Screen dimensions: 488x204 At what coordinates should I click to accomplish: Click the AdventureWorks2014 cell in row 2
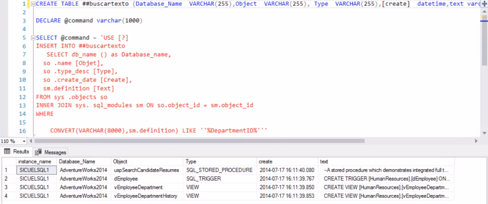point(84,179)
